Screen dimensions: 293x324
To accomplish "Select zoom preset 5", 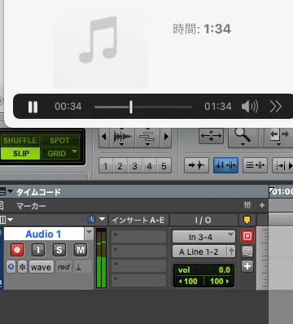I will 164,165.
